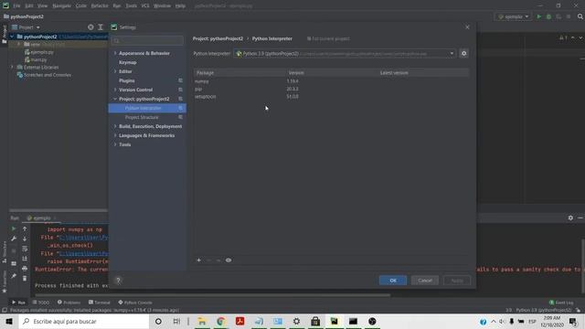The image size is (585, 329).
Task: Open the View menu
Action: coord(43,5)
